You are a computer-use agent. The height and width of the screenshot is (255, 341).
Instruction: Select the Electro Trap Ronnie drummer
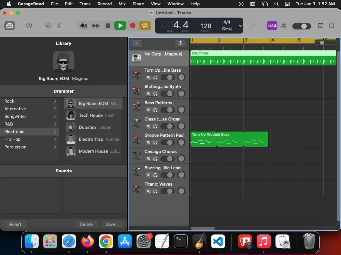pos(93,139)
